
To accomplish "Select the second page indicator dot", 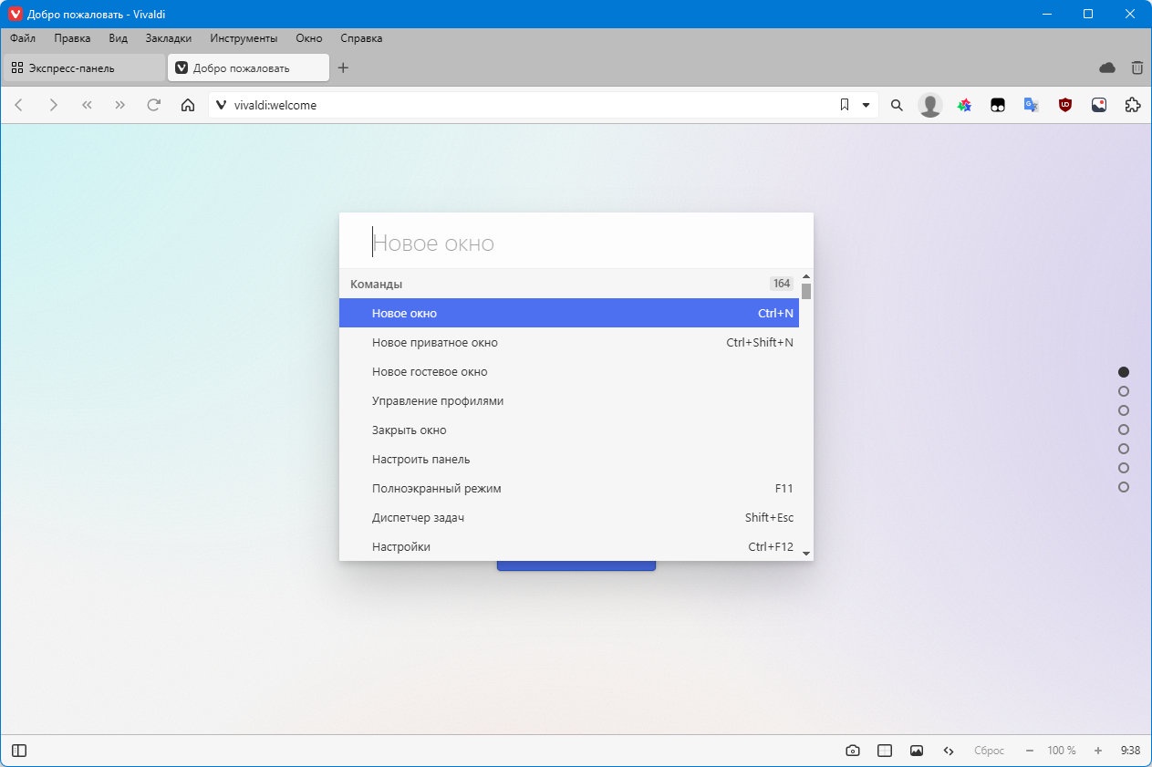I will (1124, 391).
